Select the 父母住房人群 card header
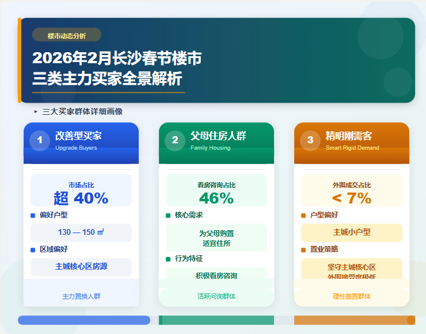The width and height of the screenshot is (426, 334). [x=216, y=143]
